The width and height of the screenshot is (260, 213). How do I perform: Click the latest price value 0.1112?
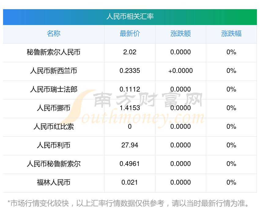(x=130, y=89)
